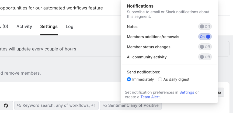Click the updates every couple hours banner

[x=38, y=49]
